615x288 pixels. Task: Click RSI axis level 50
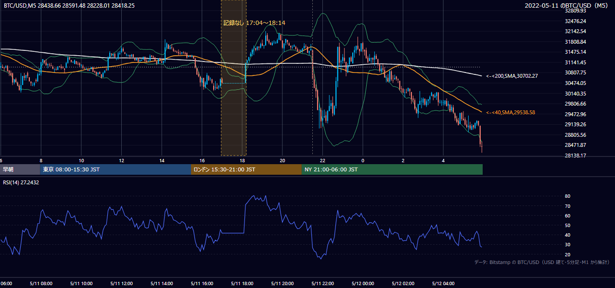[567, 225]
